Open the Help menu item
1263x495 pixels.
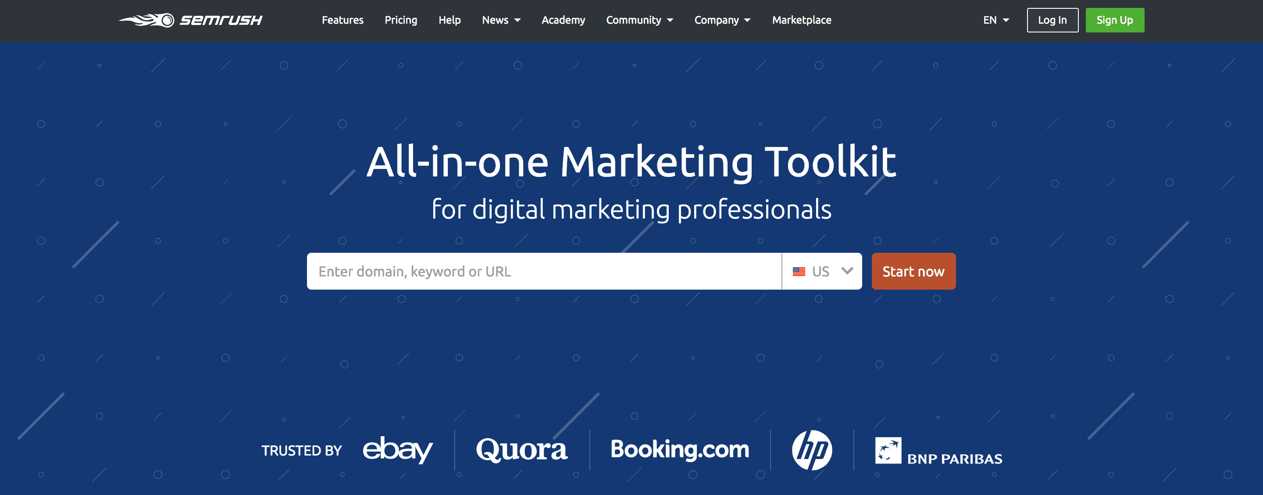pos(449,20)
